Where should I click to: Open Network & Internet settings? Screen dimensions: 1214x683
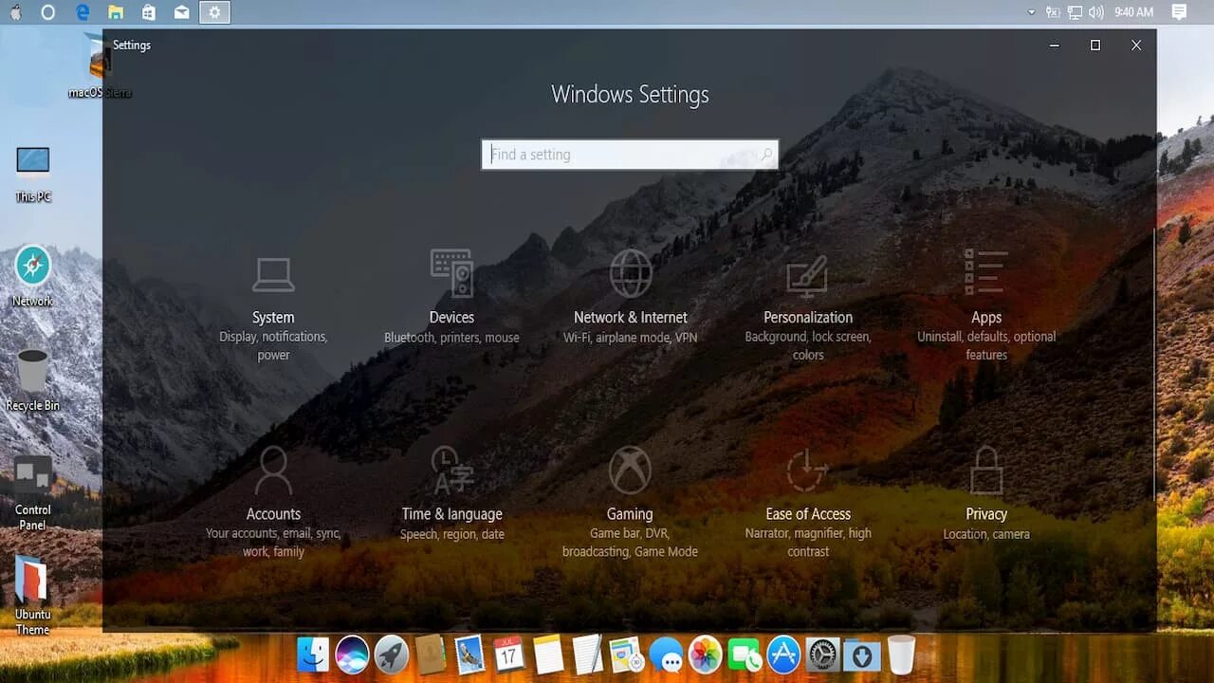coord(630,298)
